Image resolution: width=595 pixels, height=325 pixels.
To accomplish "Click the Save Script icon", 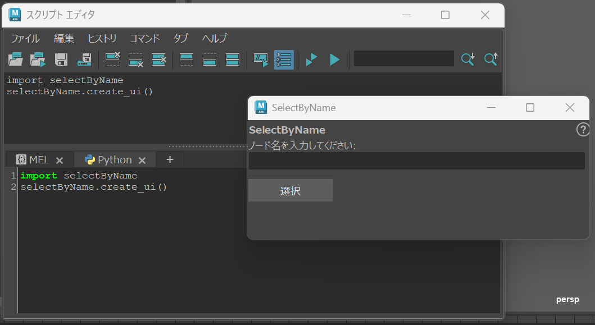I will click(x=61, y=59).
